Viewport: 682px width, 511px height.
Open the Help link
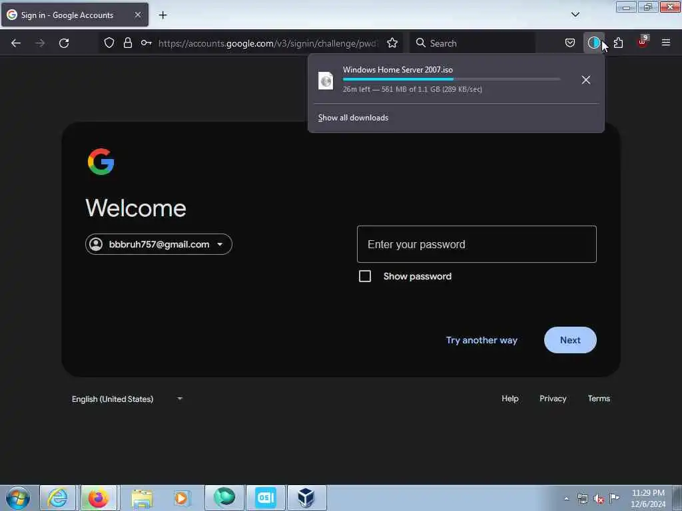coord(510,399)
